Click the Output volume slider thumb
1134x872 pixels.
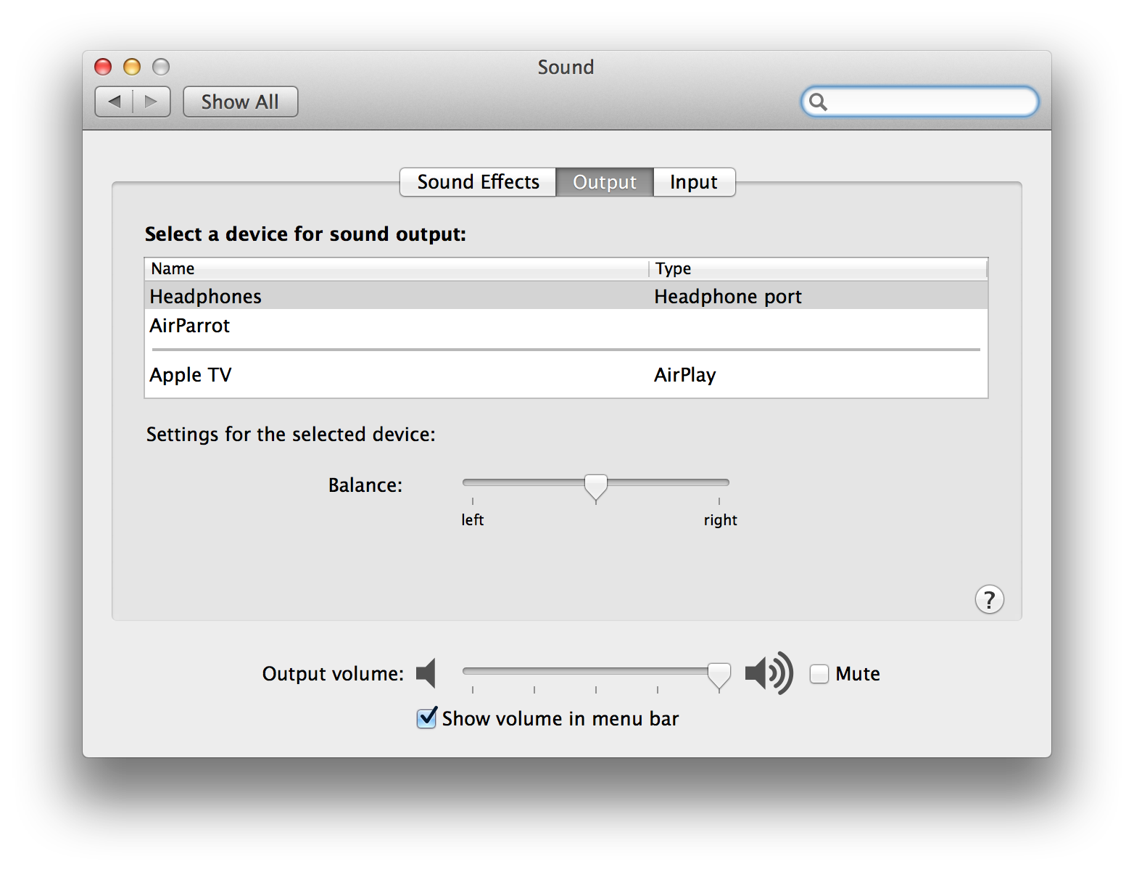719,676
